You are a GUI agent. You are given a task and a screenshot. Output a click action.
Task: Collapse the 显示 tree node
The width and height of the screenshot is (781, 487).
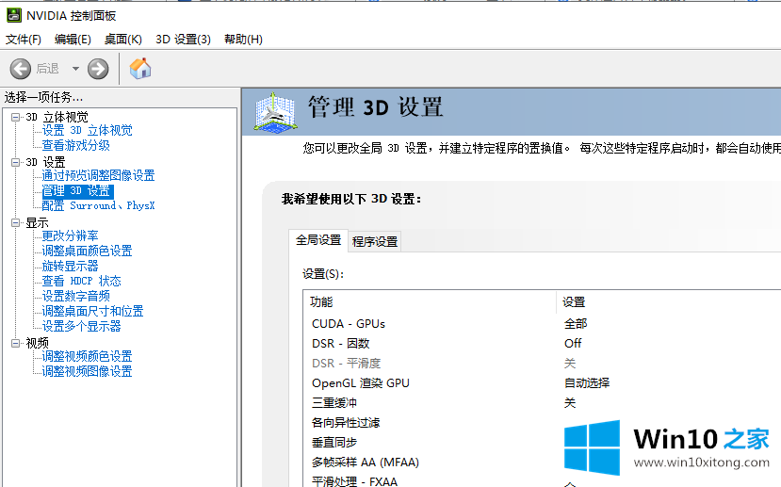pyautogui.click(x=15, y=222)
